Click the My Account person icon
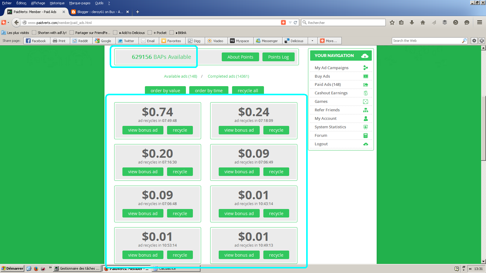The height and width of the screenshot is (273, 486). click(366, 119)
